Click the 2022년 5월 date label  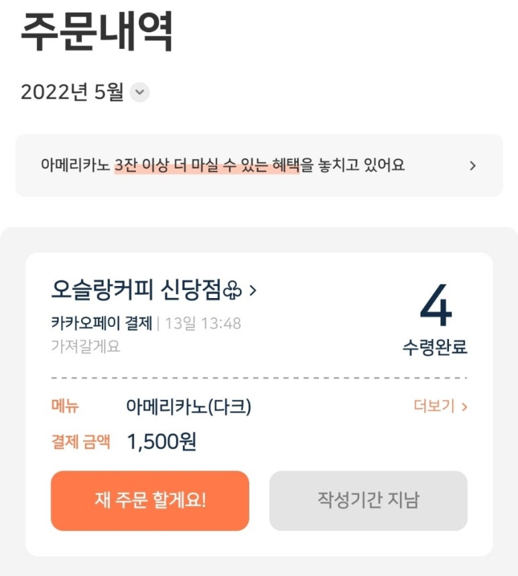[x=72, y=92]
